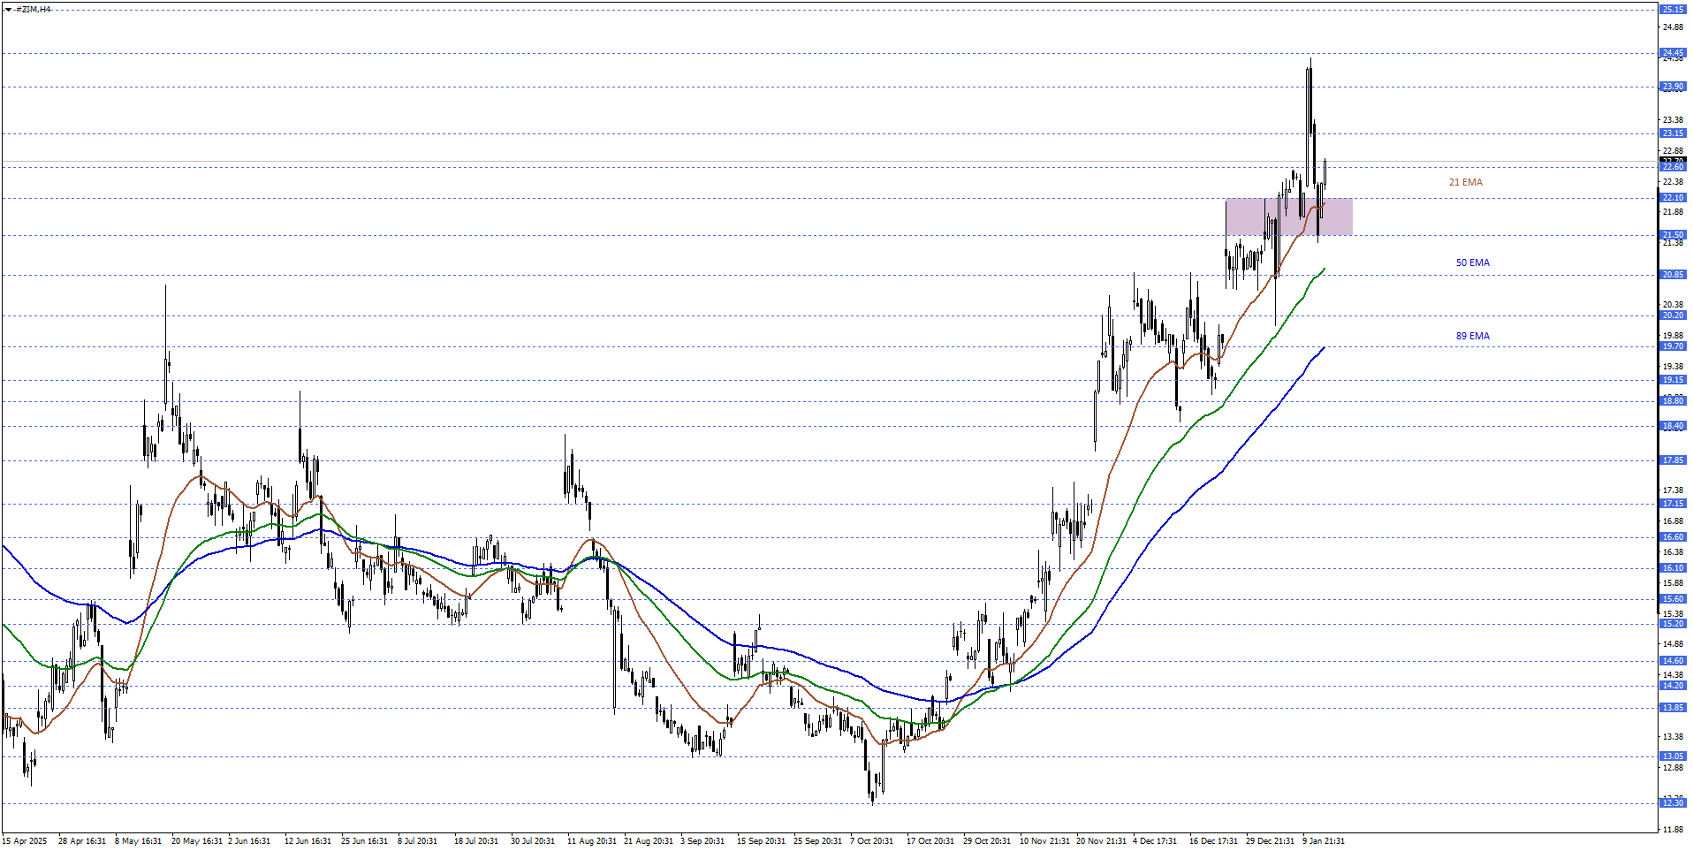This screenshot has height=851, width=1693.
Task: Select the 23.15 horizontal line price tag
Action: (1673, 133)
